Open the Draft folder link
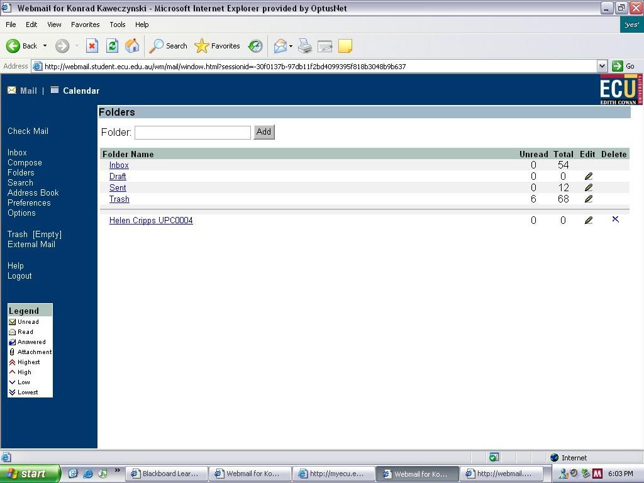The image size is (644, 483). click(118, 176)
